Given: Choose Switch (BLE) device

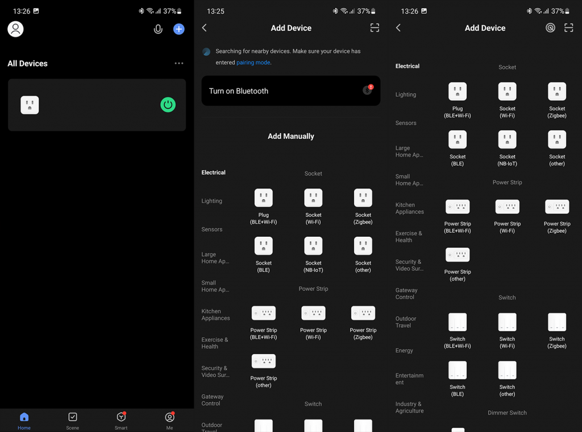Looking at the screenshot, I should [458, 379].
